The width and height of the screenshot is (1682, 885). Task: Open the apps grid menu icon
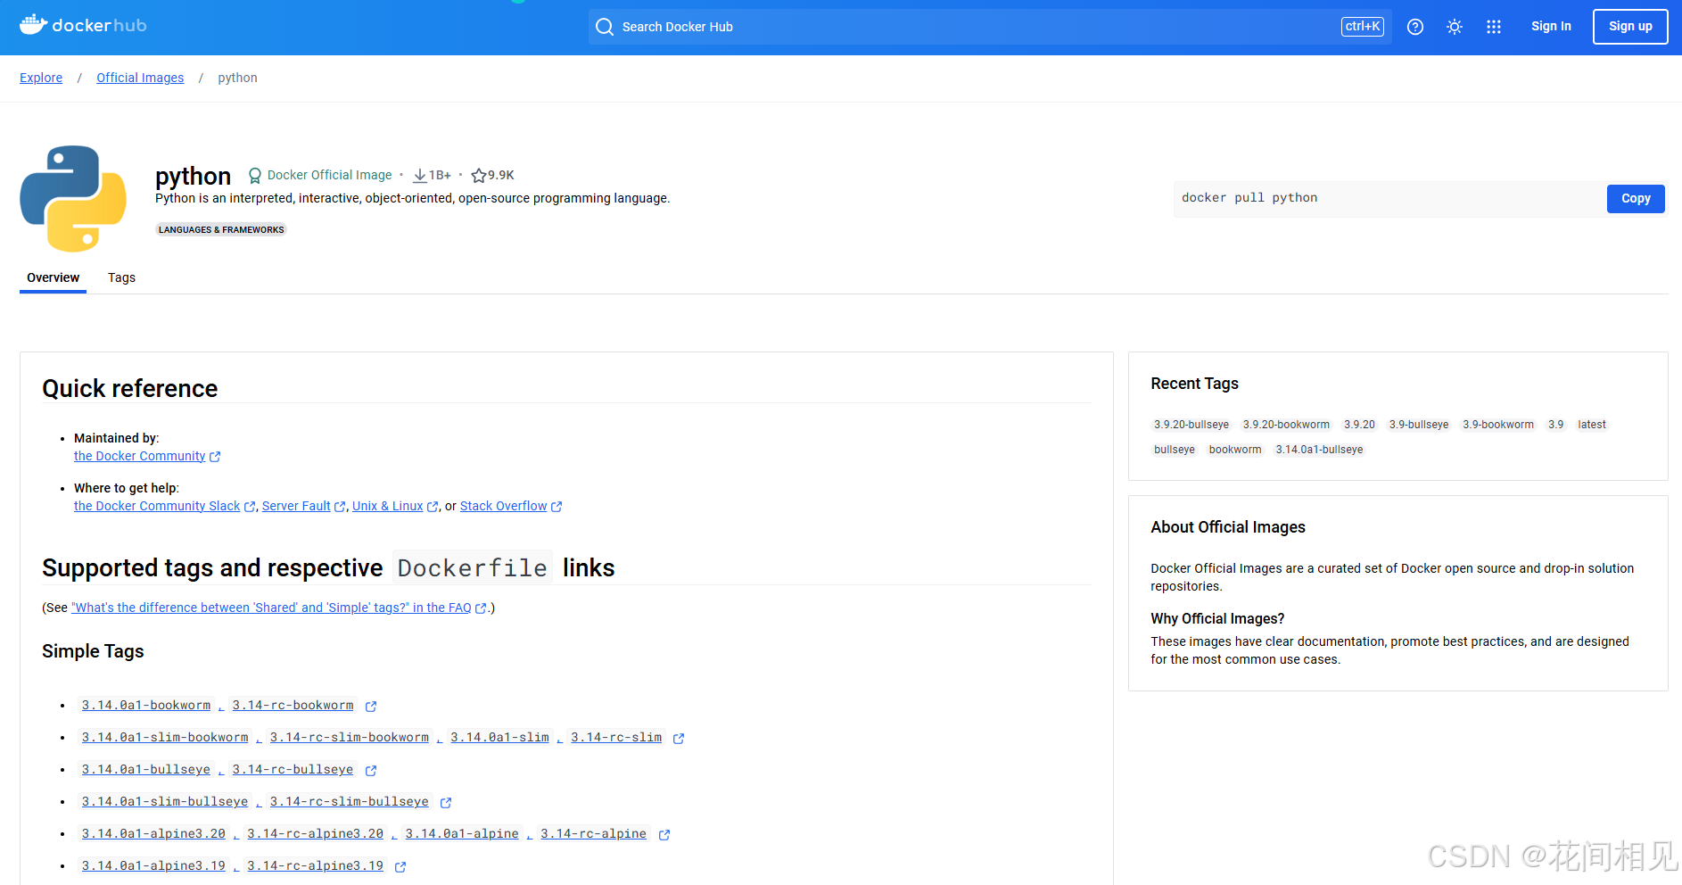[1493, 27]
